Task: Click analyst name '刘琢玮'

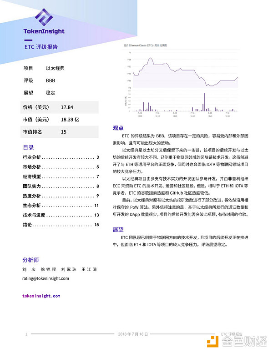Action: [x=69, y=269]
